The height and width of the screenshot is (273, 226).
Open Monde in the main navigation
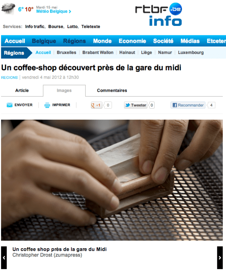[x=102, y=41]
